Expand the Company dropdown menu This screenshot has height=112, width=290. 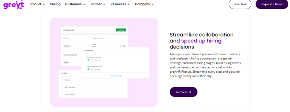[x=144, y=4]
